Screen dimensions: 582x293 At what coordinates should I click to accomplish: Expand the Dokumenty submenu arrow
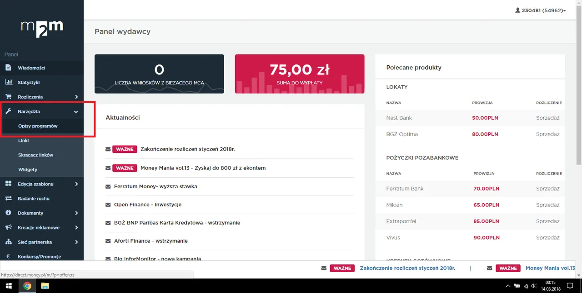point(76,213)
